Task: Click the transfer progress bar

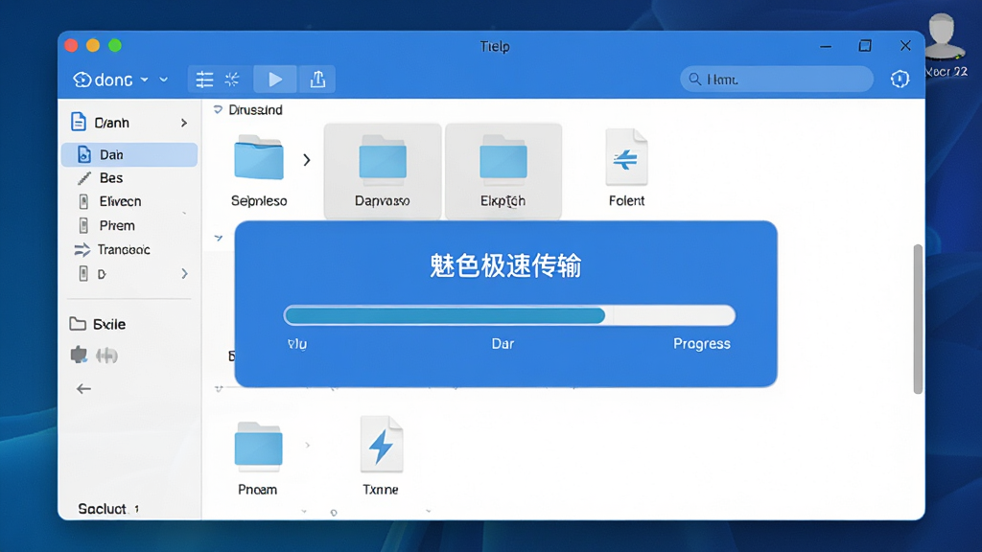Action: click(x=509, y=315)
